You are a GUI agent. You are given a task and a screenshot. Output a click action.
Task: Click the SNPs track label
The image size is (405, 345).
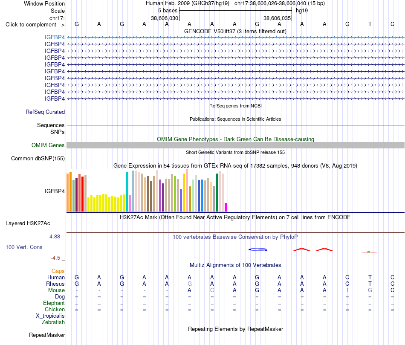click(x=58, y=132)
